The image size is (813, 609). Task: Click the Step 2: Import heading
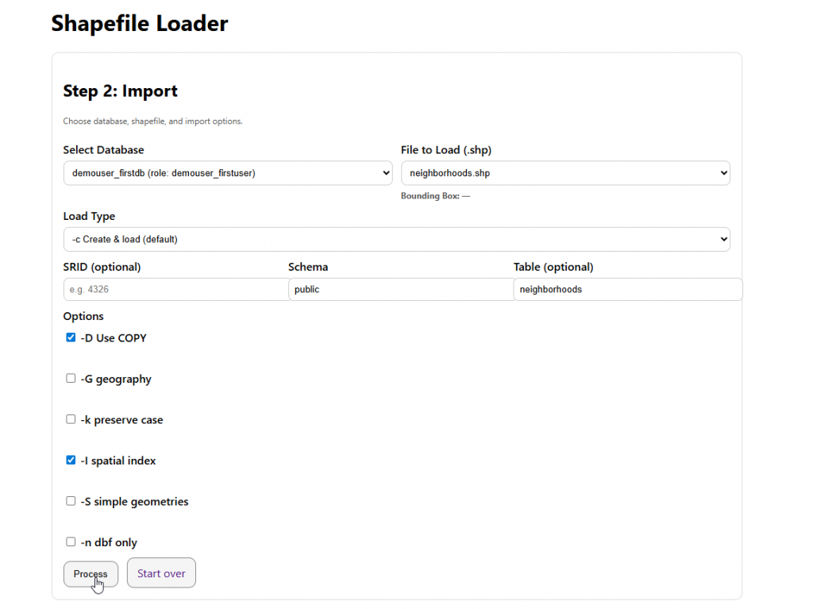pos(121,91)
